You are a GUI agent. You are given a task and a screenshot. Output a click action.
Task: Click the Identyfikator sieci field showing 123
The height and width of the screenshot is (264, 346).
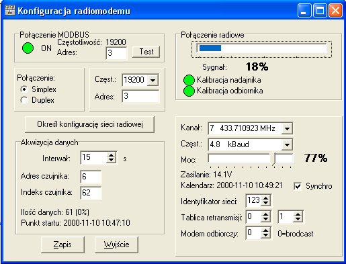pos(254,201)
